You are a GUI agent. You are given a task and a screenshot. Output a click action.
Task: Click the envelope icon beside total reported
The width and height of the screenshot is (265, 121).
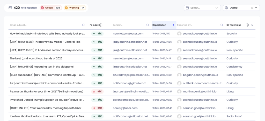10,8
